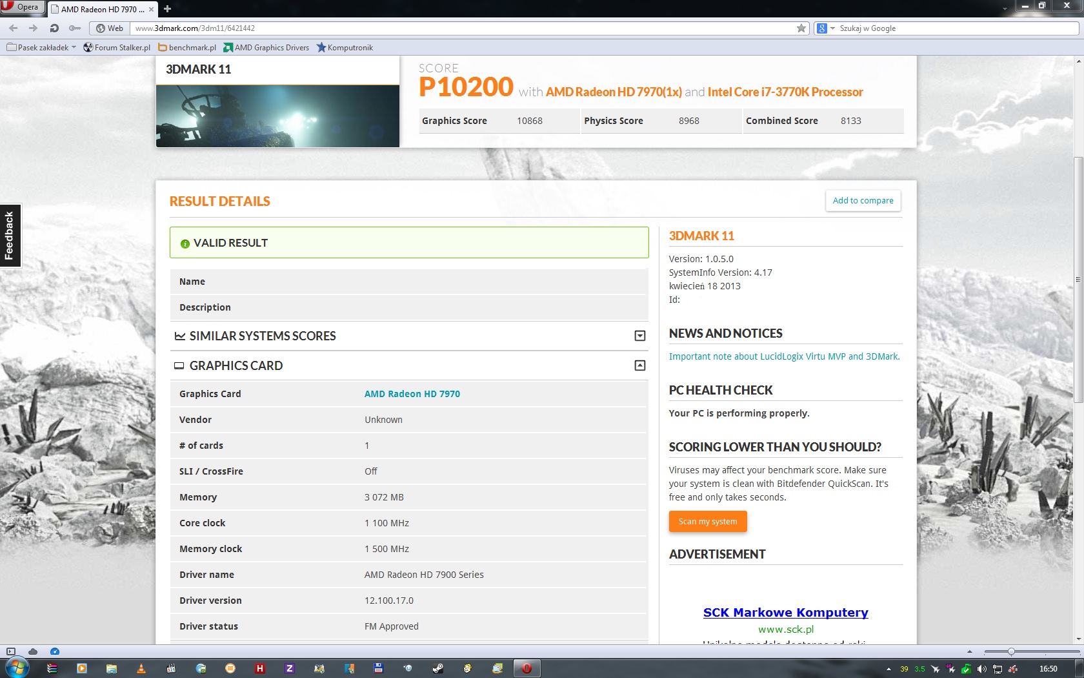This screenshot has width=1084, height=678.
Task: Open the Pasek zakładek bookmarks folder
Action: tap(42, 48)
